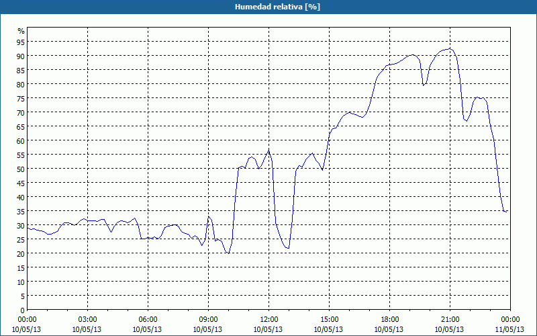Click the '45' y-axis label
This screenshot has width=537, height=336.
tap(21, 183)
